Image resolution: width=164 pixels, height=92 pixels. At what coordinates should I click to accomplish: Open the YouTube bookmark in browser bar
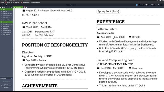click(x=8, y=2)
